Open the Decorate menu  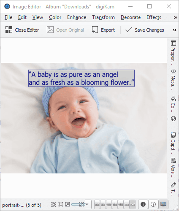pyautogui.click(x=130, y=17)
